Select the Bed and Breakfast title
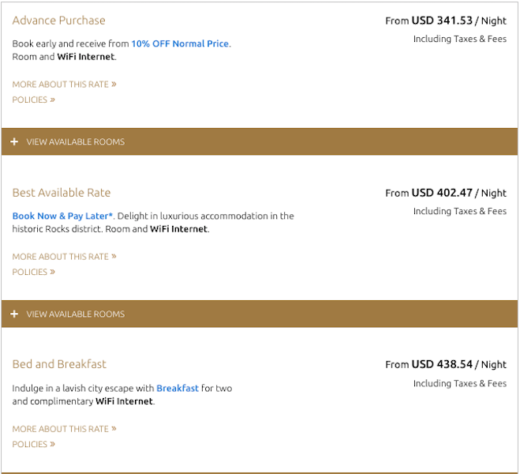 59,364
